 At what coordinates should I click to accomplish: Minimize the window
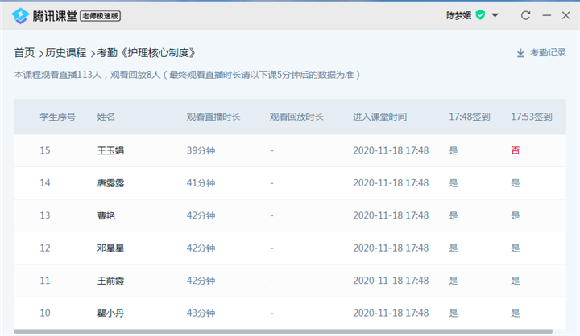tap(547, 15)
